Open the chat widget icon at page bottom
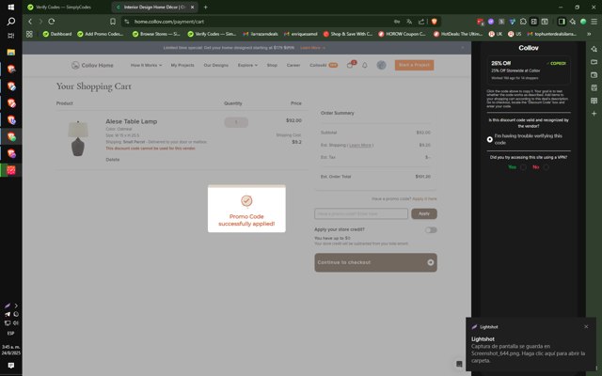Viewport: 602px width, 376px height. coord(459,364)
